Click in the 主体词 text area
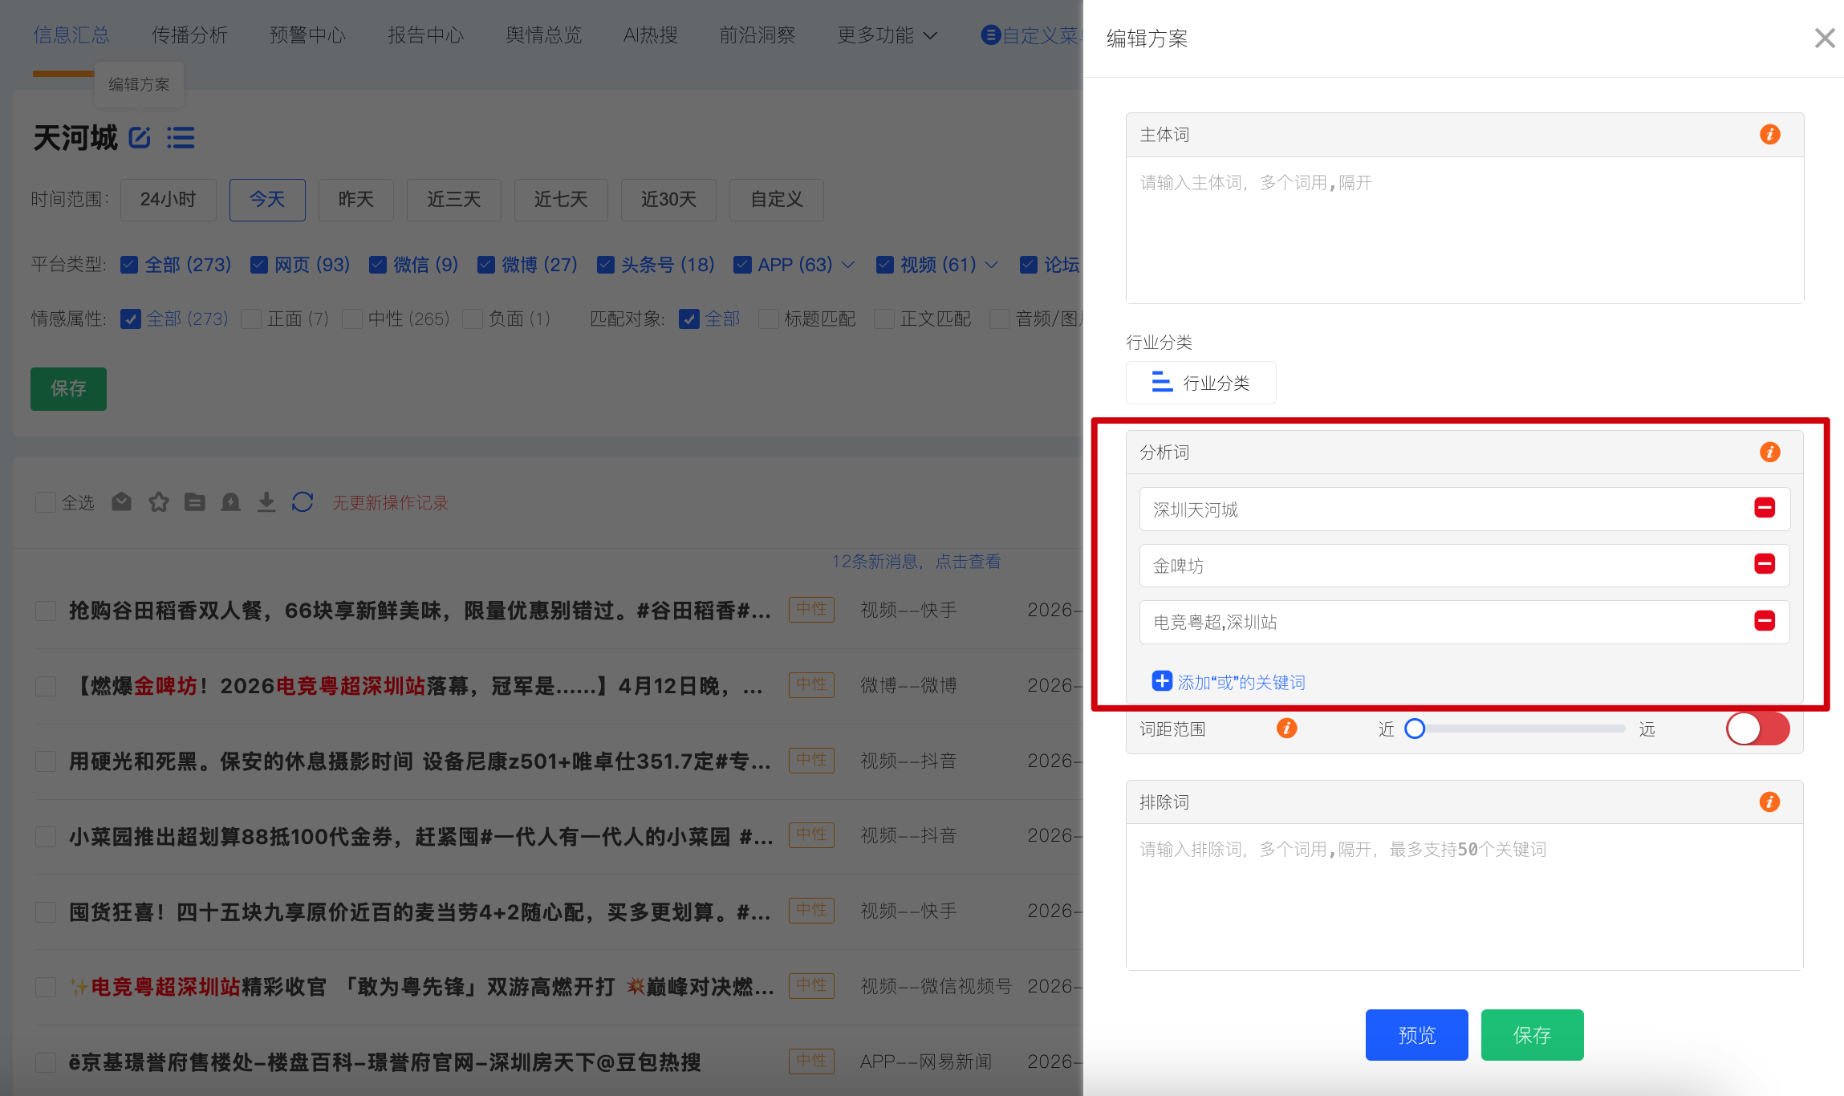The image size is (1844, 1096). tap(1464, 230)
